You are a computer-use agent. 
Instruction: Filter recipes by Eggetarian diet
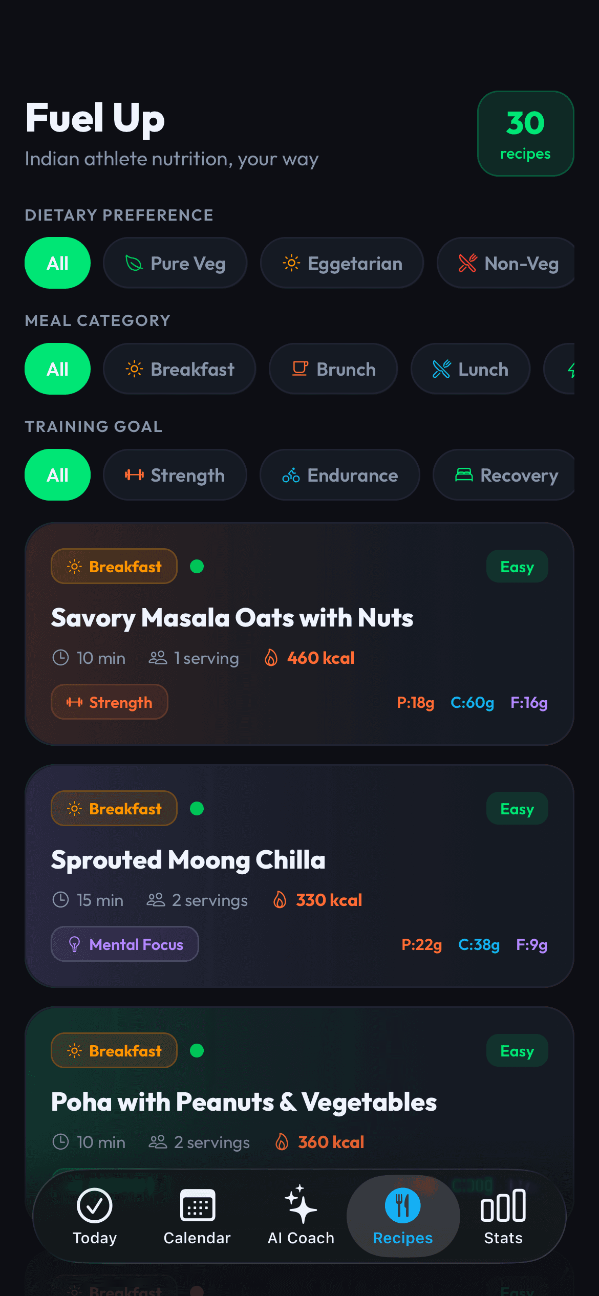click(x=342, y=263)
